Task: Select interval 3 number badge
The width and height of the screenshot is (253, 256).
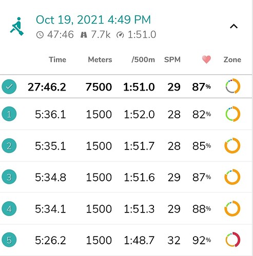Action: click(x=9, y=177)
